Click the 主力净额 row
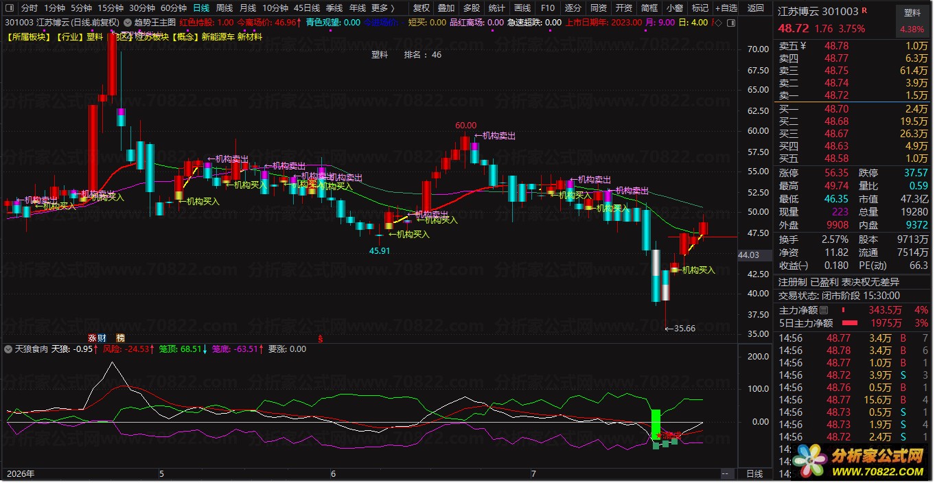 pyautogui.click(x=853, y=311)
